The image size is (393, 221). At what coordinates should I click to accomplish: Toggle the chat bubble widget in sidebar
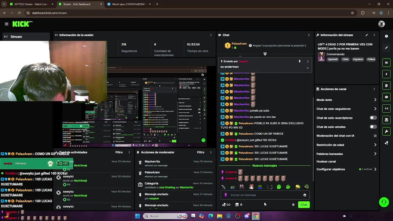pos(387,97)
